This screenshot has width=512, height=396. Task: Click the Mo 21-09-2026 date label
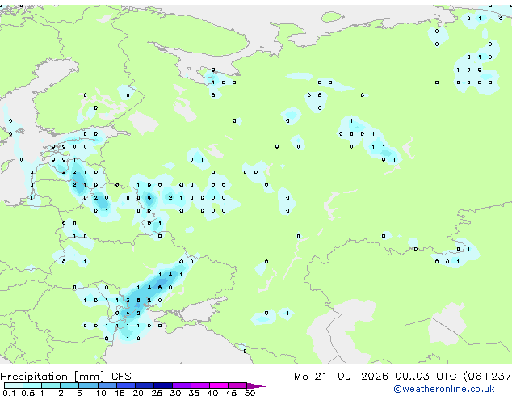coord(341,377)
